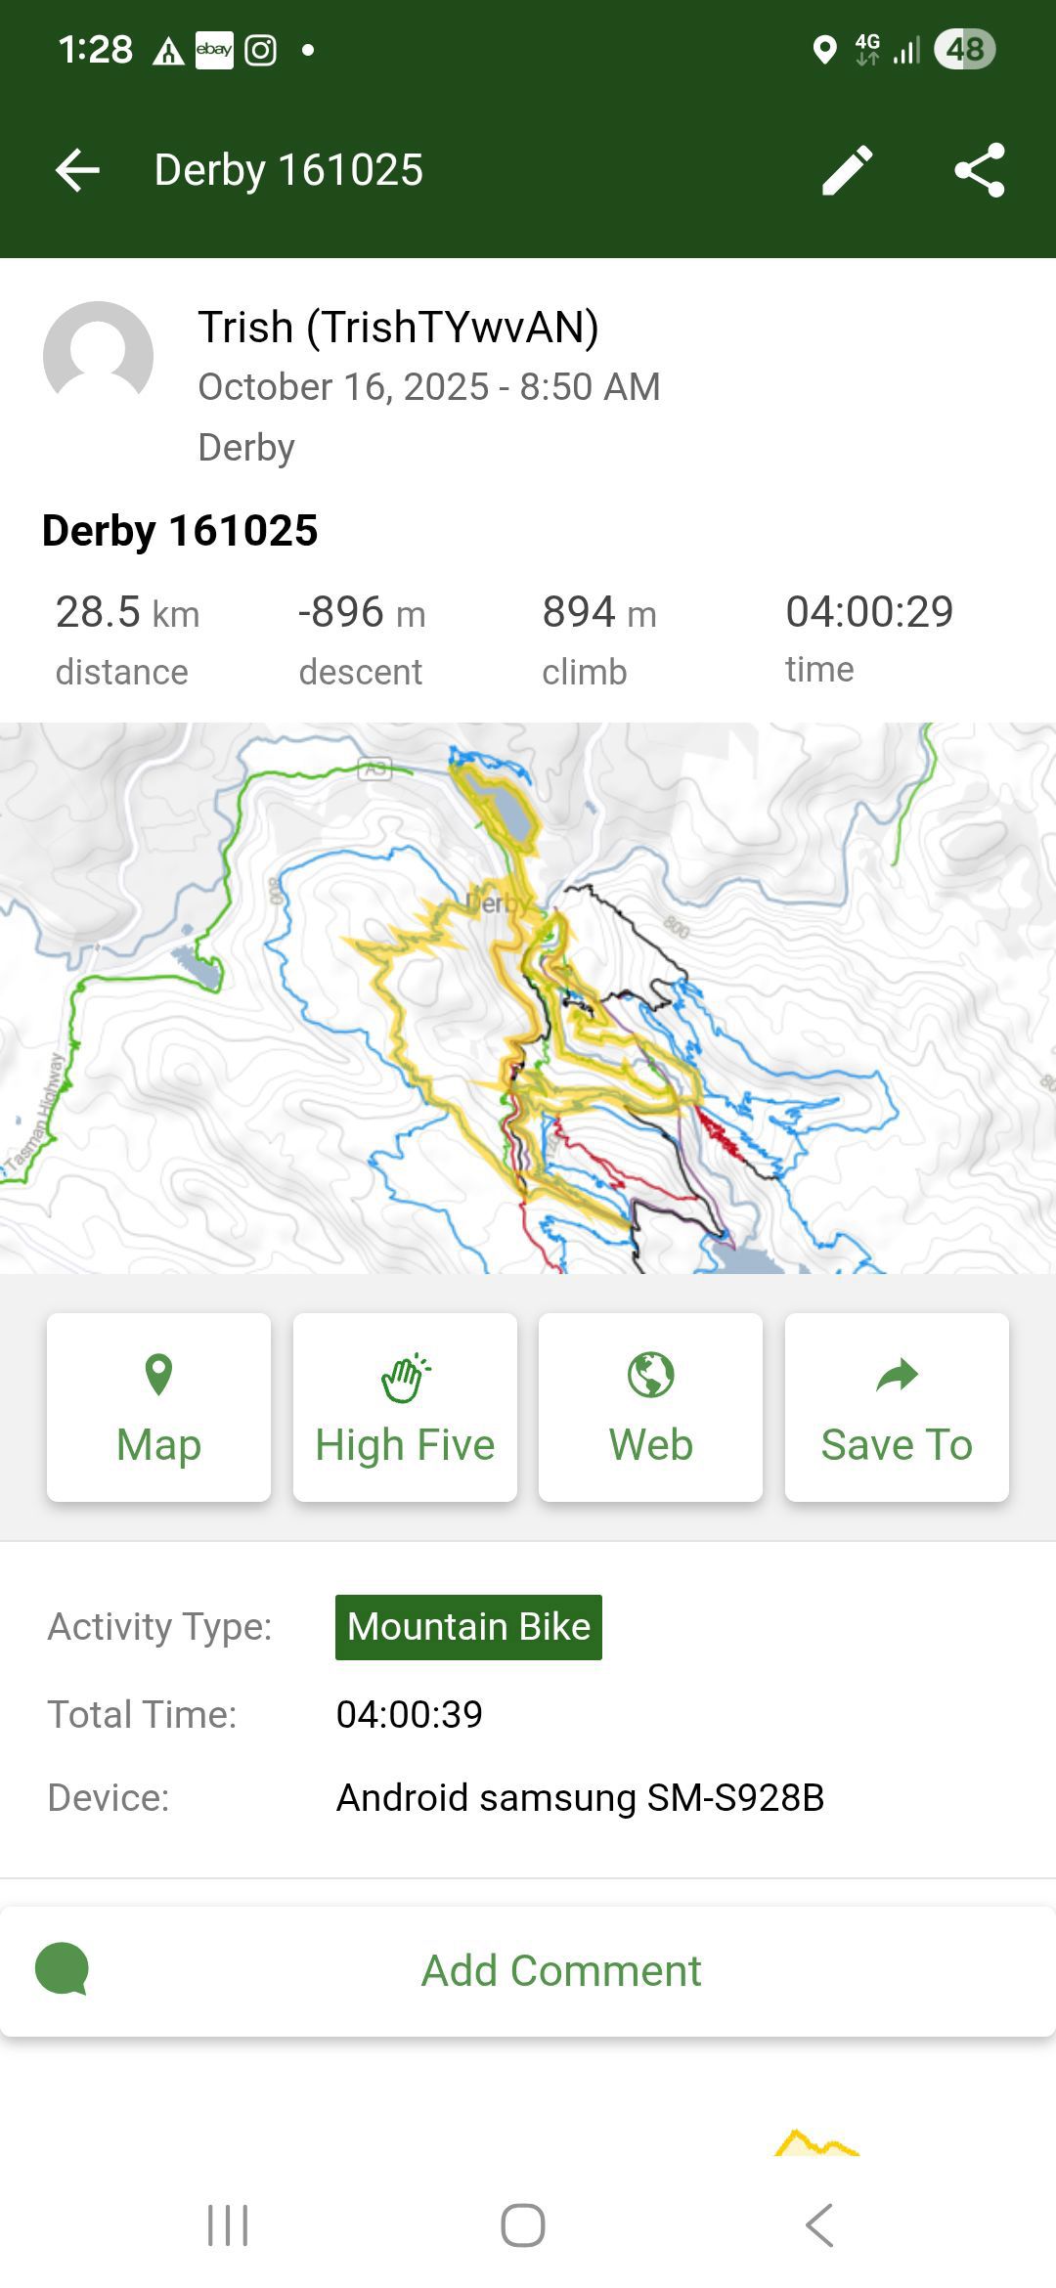Open the edit pencil icon

click(847, 170)
